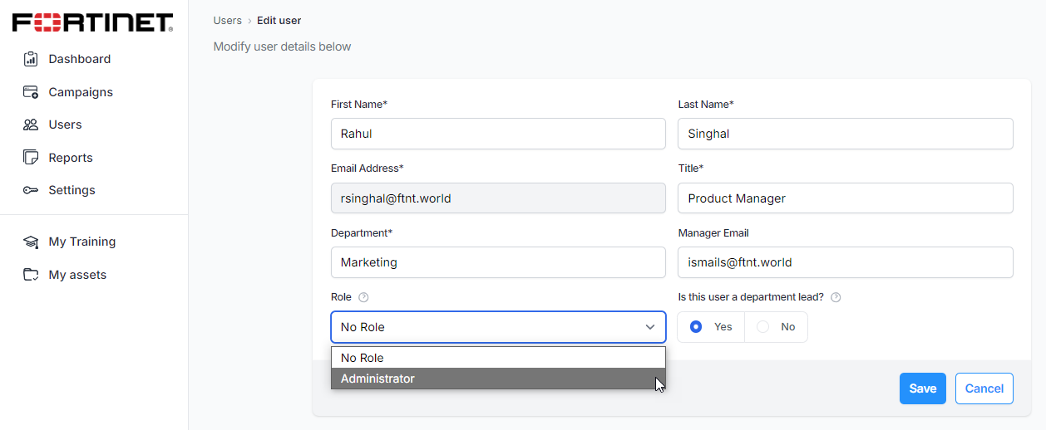Screen dimensions: 1046x430
Task: Go to Users breadcrumb link
Action: pos(227,21)
